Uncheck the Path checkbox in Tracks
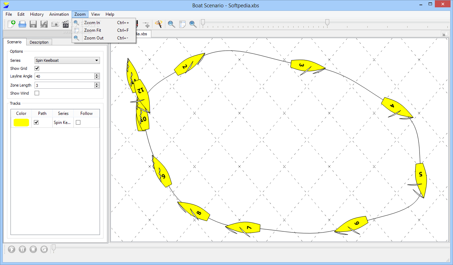Viewport: 453px width, 265px height. (x=36, y=123)
